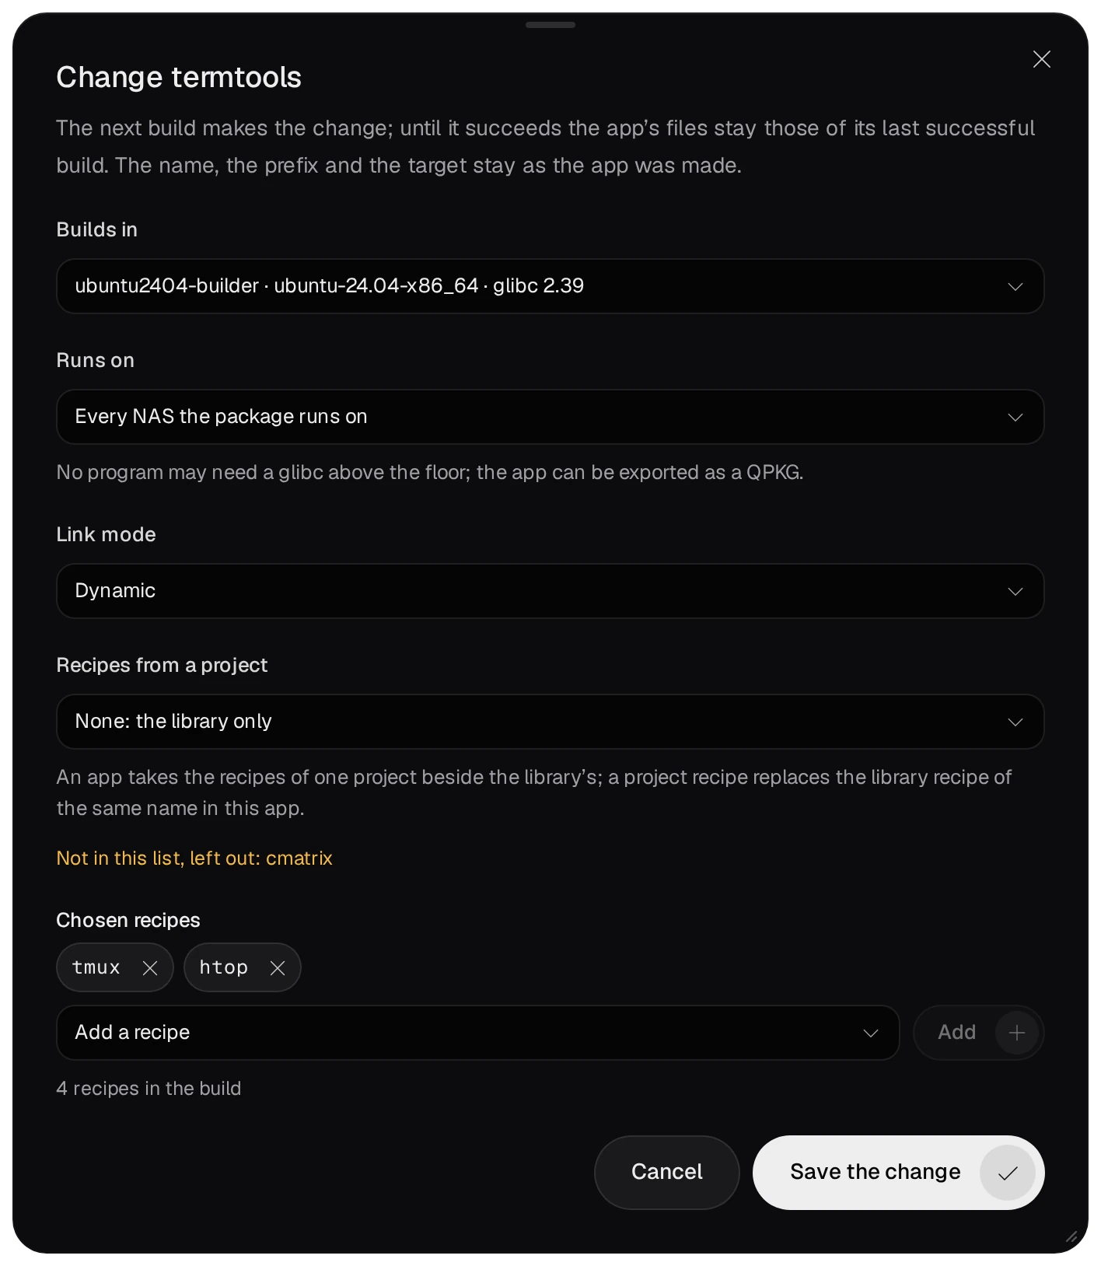
Task: Select the tmux recipe chip
Action: 96,967
